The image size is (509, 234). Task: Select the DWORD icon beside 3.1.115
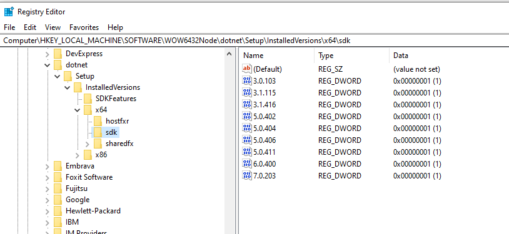247,93
